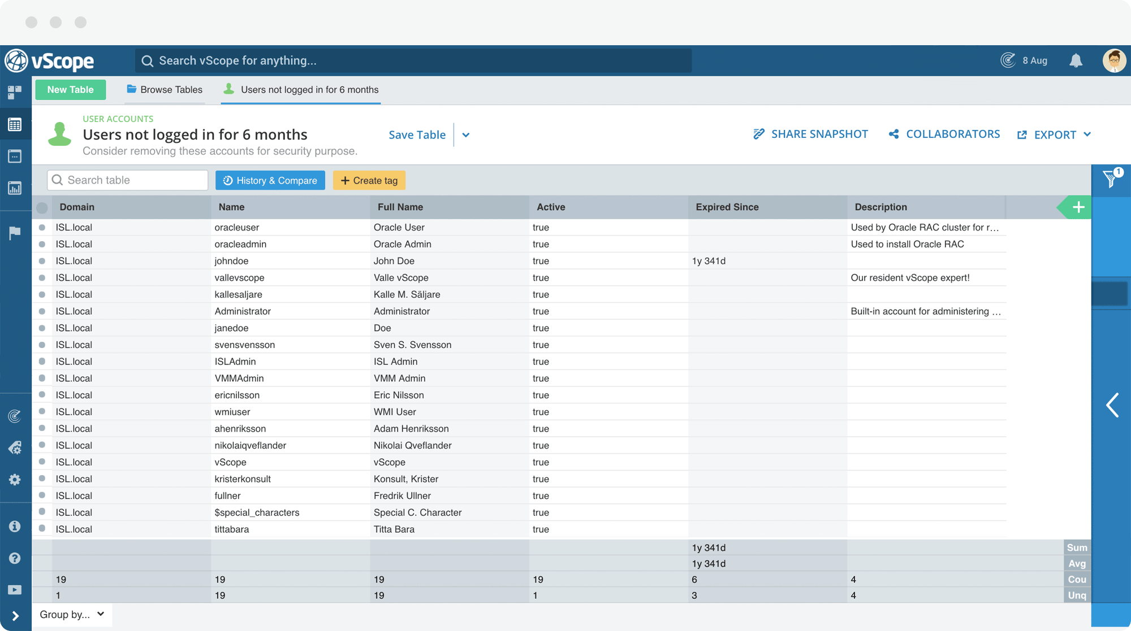This screenshot has width=1131, height=631.
Task: Click the vScope logo
Action: (50, 60)
